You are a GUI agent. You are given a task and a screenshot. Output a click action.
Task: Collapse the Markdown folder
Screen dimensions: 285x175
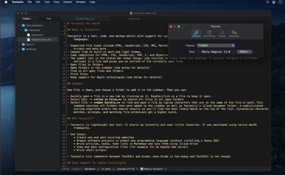point(21,30)
